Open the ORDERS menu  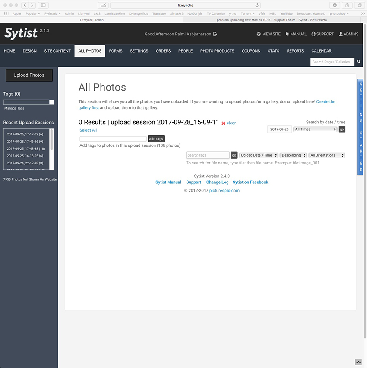coord(163,51)
